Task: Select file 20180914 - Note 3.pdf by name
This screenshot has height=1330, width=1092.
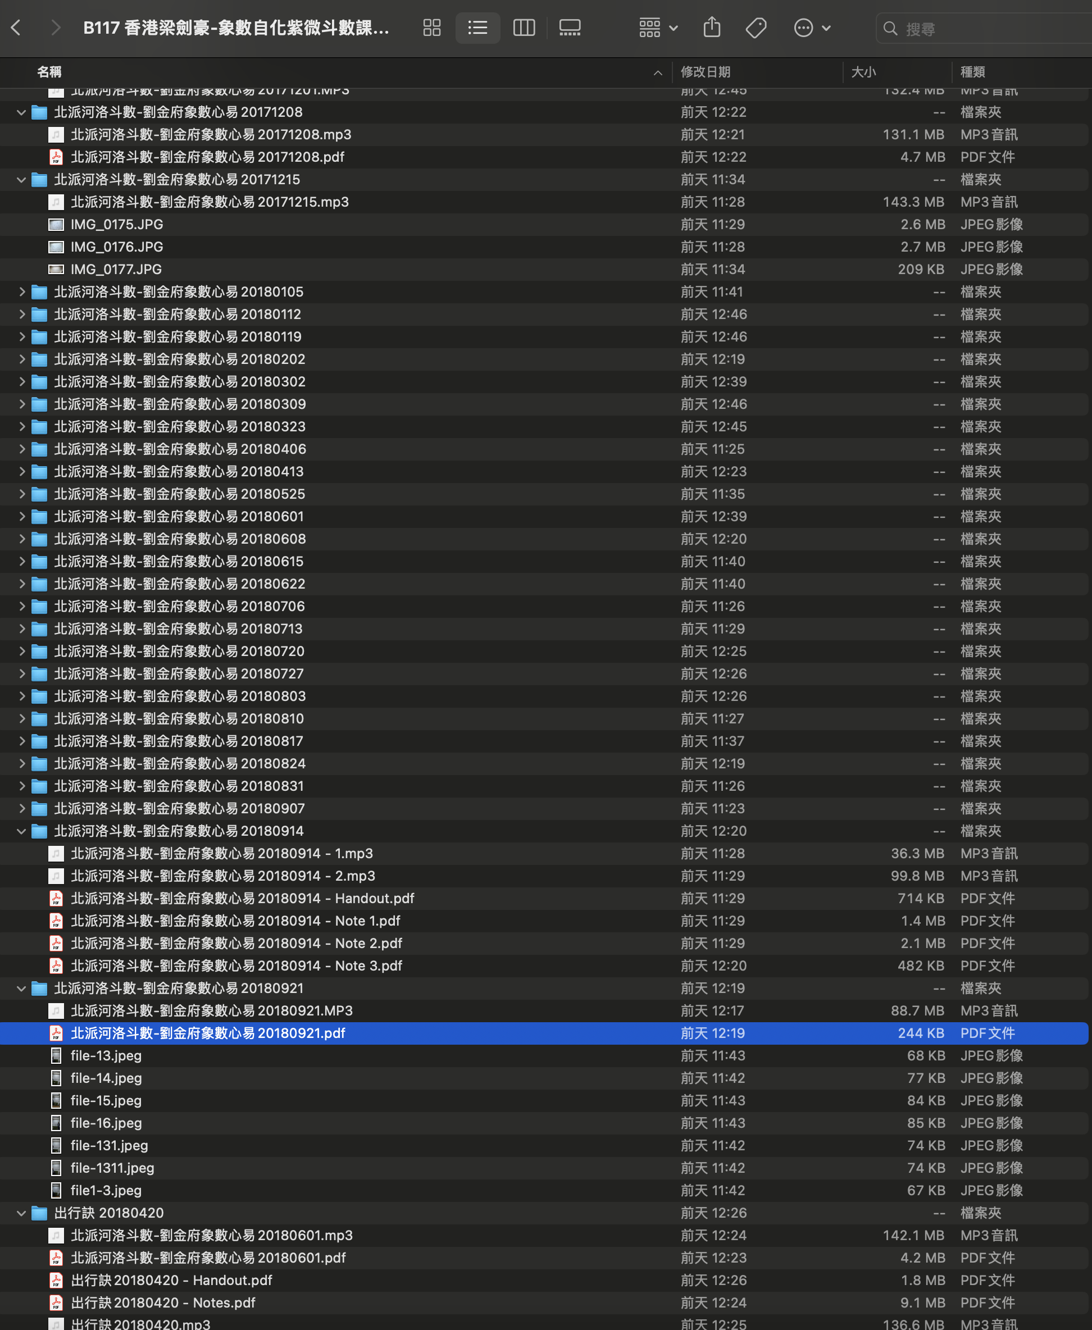Action: [236, 966]
